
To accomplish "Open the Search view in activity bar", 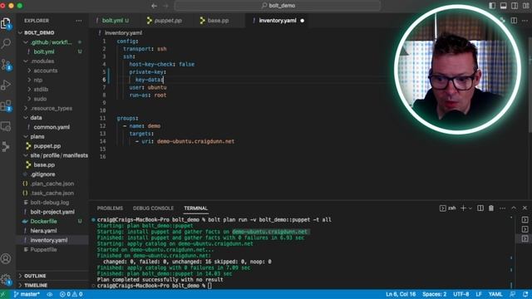I will [6, 44].
